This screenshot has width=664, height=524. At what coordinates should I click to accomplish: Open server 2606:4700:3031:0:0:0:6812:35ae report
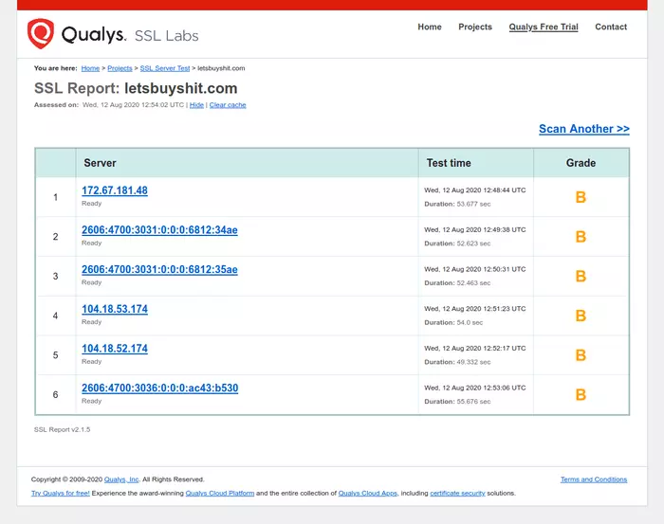click(159, 270)
